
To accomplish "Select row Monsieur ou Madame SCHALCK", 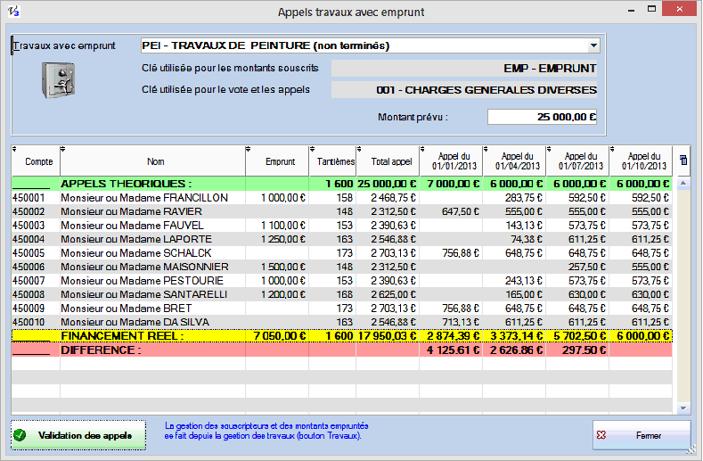I will pyautogui.click(x=341, y=253).
